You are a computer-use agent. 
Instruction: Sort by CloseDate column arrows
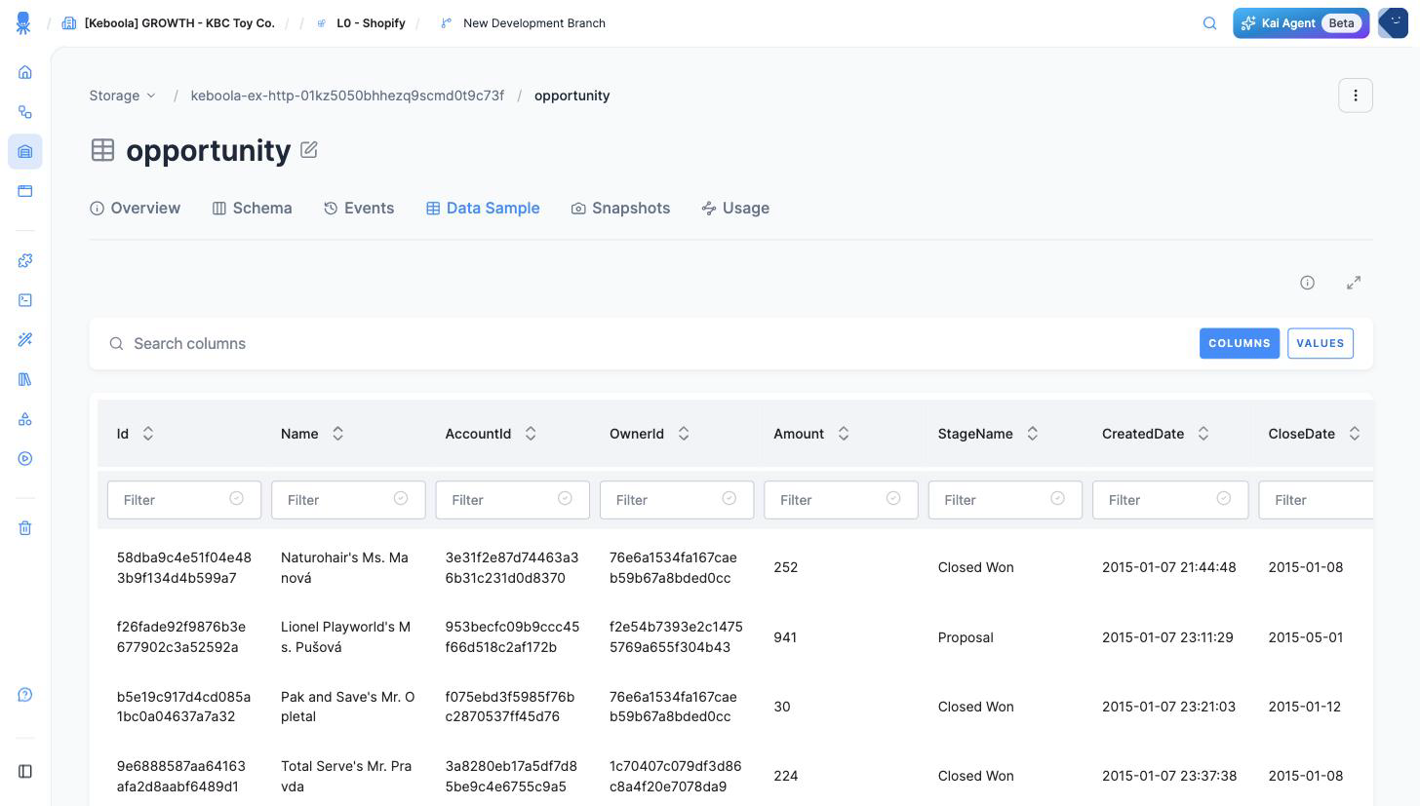point(1355,434)
